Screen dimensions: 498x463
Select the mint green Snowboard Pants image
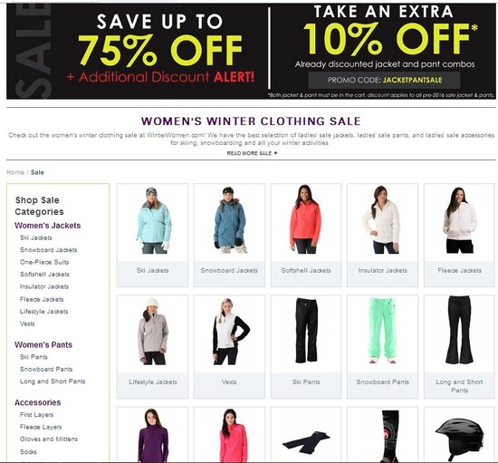click(382, 331)
